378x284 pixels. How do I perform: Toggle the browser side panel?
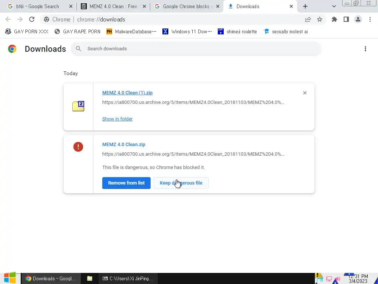pyautogui.click(x=346, y=19)
